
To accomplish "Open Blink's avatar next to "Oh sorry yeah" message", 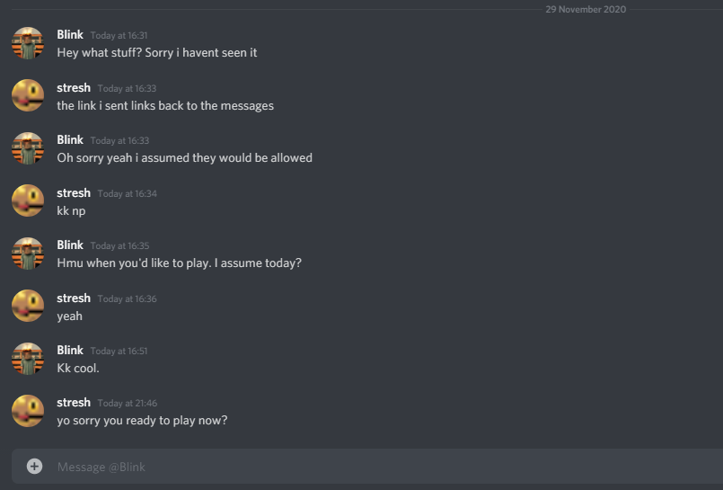I will click(x=28, y=148).
